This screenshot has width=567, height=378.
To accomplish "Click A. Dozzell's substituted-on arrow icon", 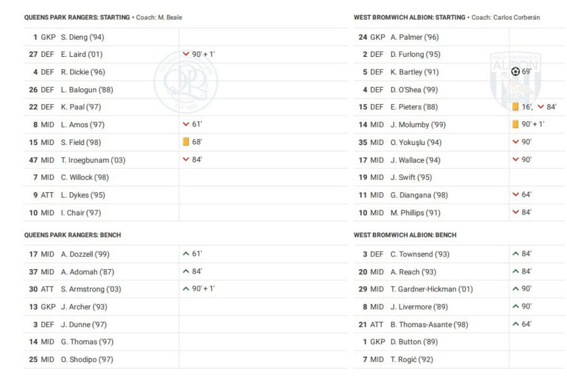I will pos(186,254).
